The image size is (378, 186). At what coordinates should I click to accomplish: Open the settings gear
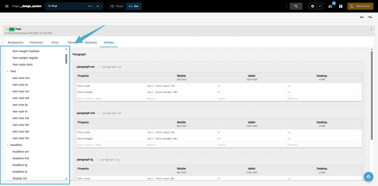[313, 6]
